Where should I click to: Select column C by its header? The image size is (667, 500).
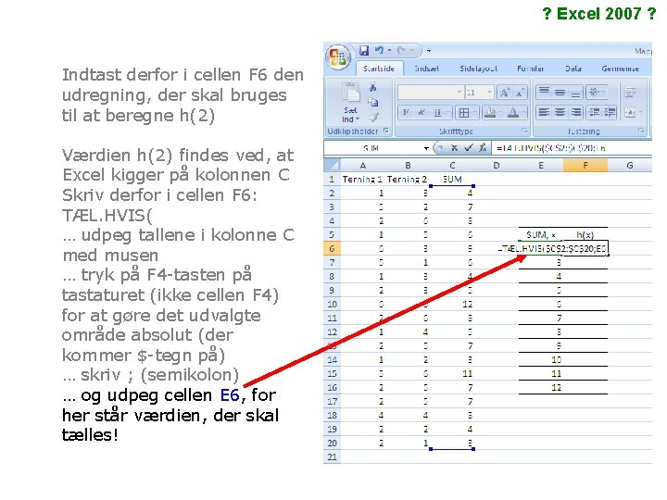point(452,166)
